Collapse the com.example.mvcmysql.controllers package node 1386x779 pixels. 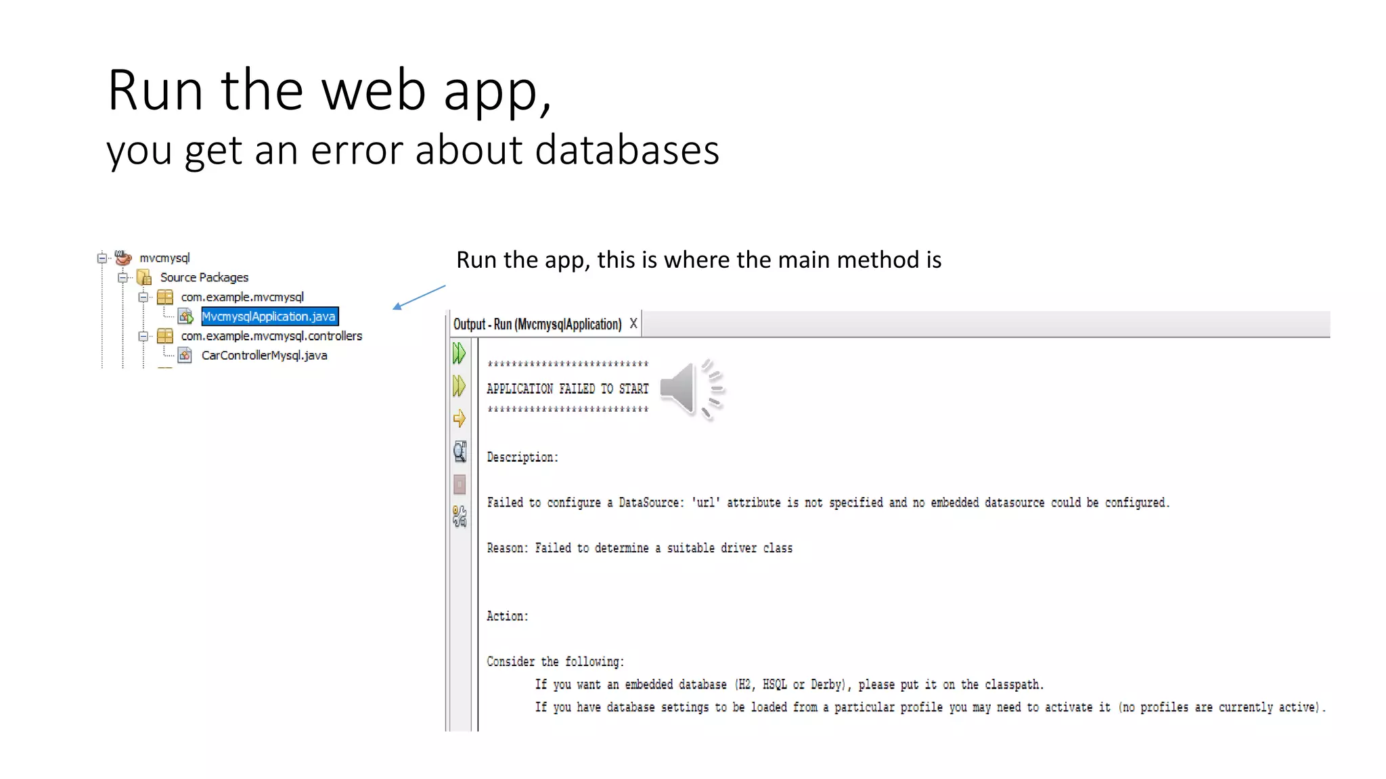click(143, 336)
